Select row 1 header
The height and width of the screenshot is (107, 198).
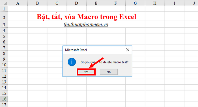tap(4, 9)
